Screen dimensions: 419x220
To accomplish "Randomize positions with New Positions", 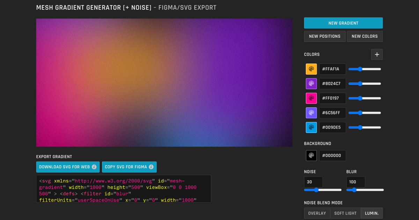I will click(x=324, y=36).
